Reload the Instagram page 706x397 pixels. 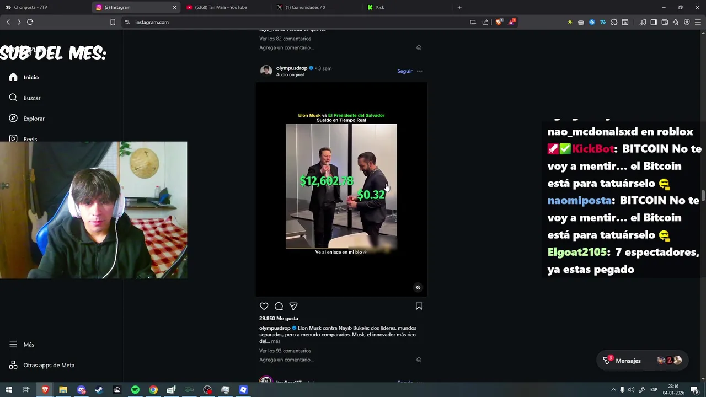pos(30,22)
